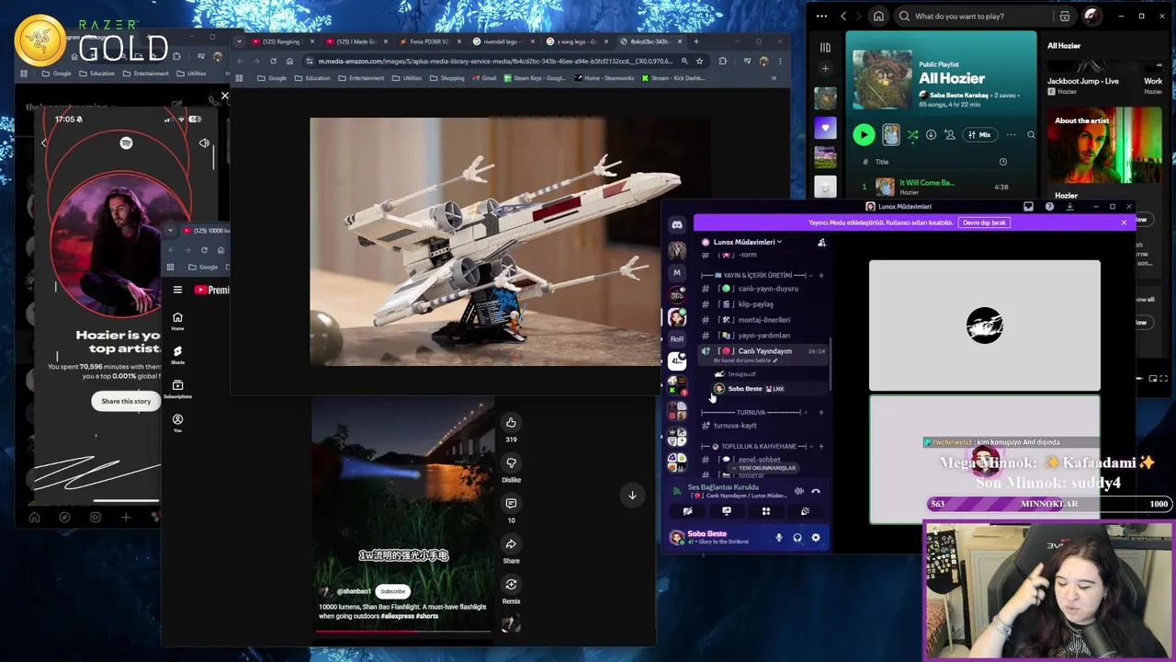
Task: Share the YouTube Short
Action: [511, 543]
